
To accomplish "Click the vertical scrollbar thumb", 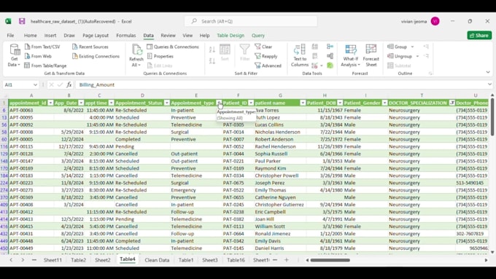I will pyautogui.click(x=492, y=117).
